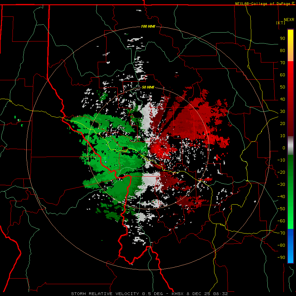Click the 90 value on the velocity scale
The width and height of the screenshot is (296, 296).
point(283,38)
